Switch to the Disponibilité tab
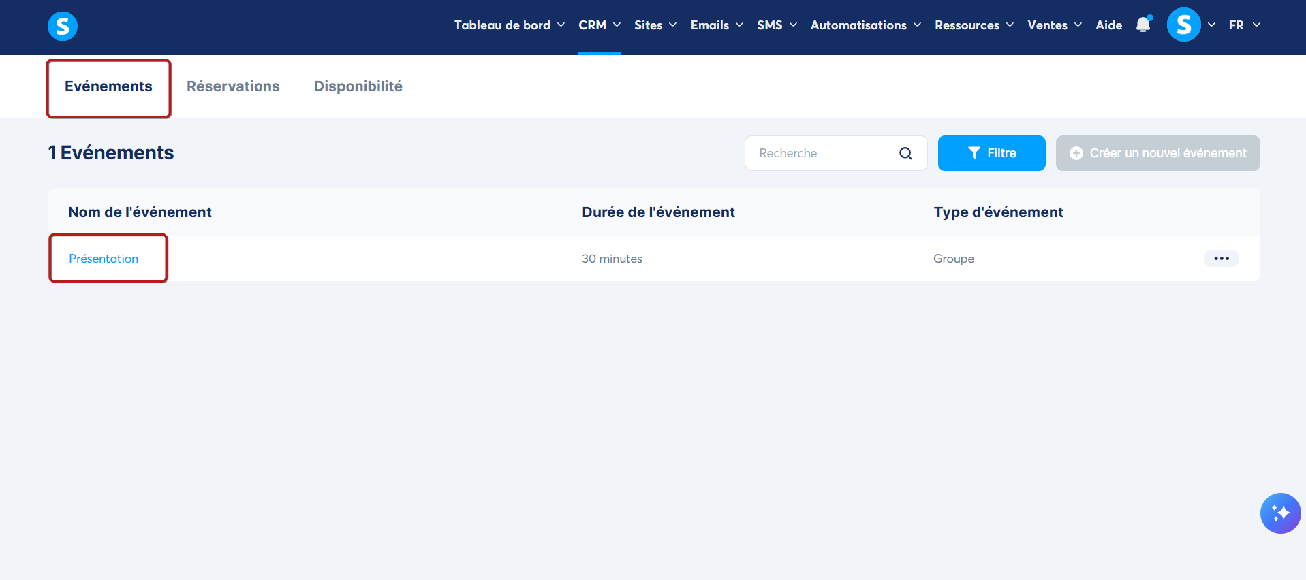 (x=358, y=86)
